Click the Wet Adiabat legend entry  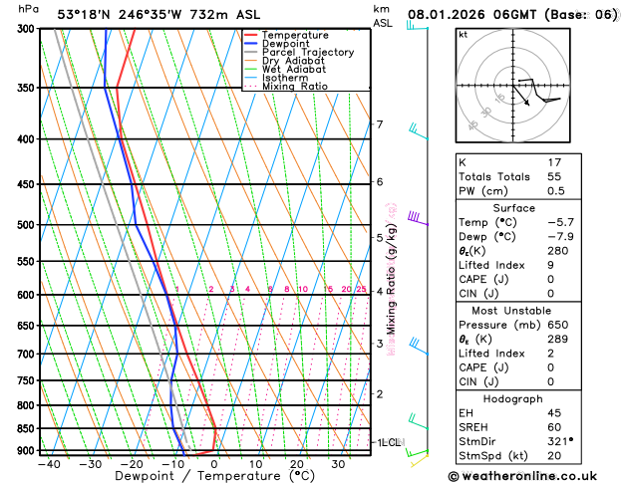pos(285,69)
